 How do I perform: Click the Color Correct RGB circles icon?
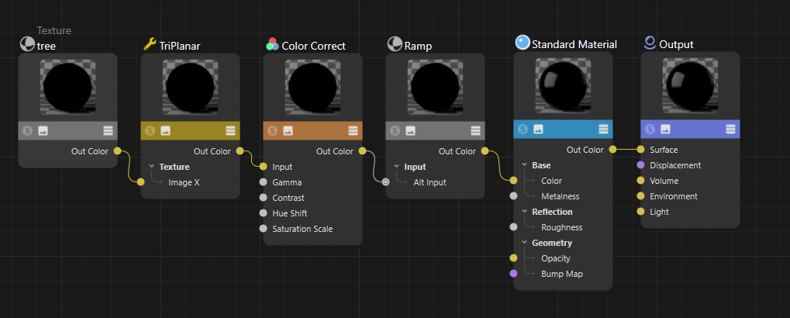pyautogui.click(x=273, y=44)
